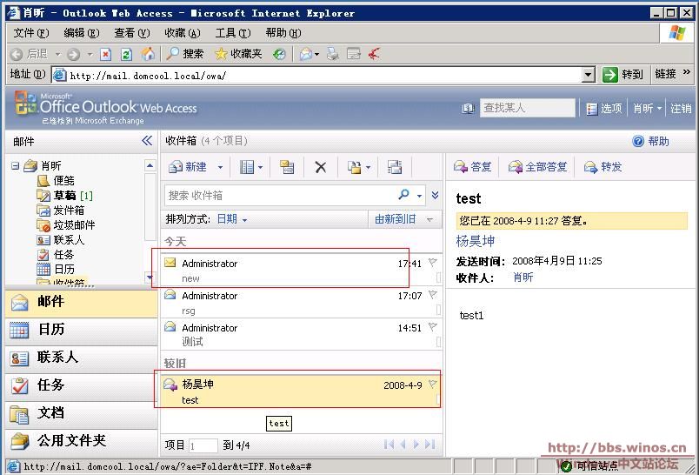Viewport: 699px width, 475px height.
Task: Open the sort-by 日期 dropdown
Action: [231, 219]
